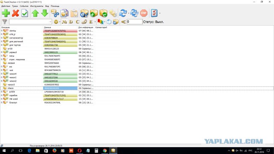The height and width of the screenshot is (154, 274).
Task: Click the chain link icon in filter toolbar
Action: coord(84,22)
